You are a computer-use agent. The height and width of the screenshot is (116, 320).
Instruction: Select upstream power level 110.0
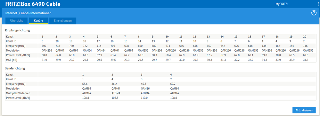pos(144,98)
